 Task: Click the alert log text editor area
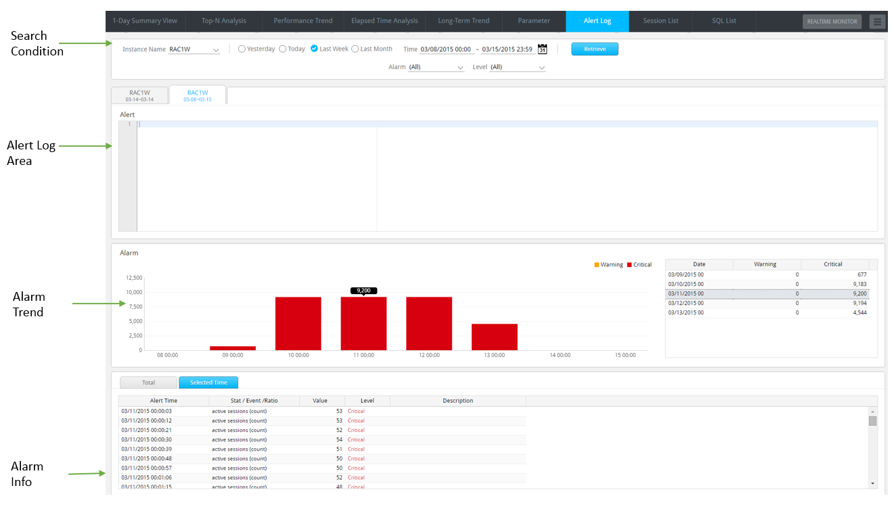[x=508, y=176]
